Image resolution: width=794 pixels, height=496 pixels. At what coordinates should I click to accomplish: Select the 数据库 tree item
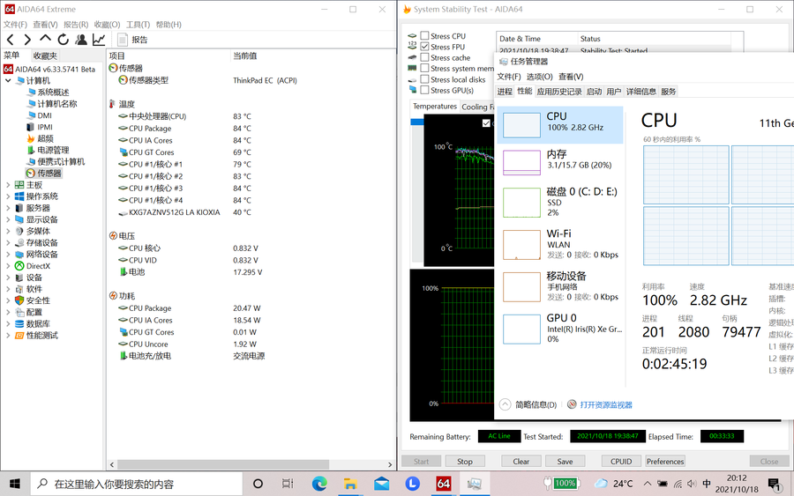click(38, 323)
